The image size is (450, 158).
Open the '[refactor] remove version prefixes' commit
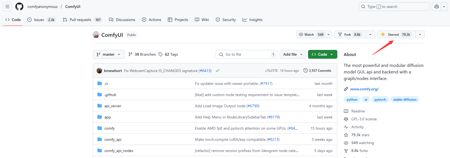pyautogui.click(x=246, y=151)
